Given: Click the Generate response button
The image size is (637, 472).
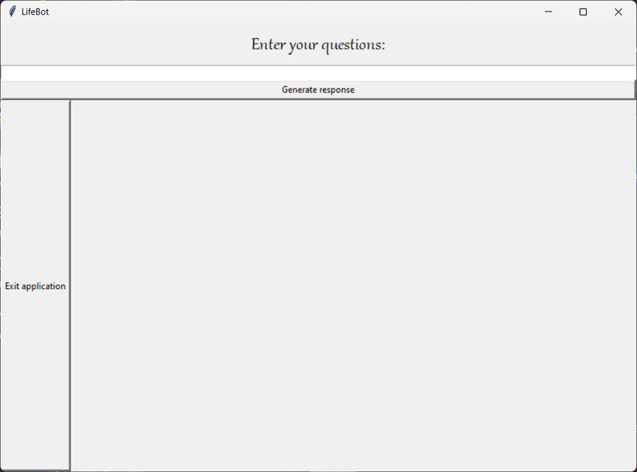Looking at the screenshot, I should 318,90.
